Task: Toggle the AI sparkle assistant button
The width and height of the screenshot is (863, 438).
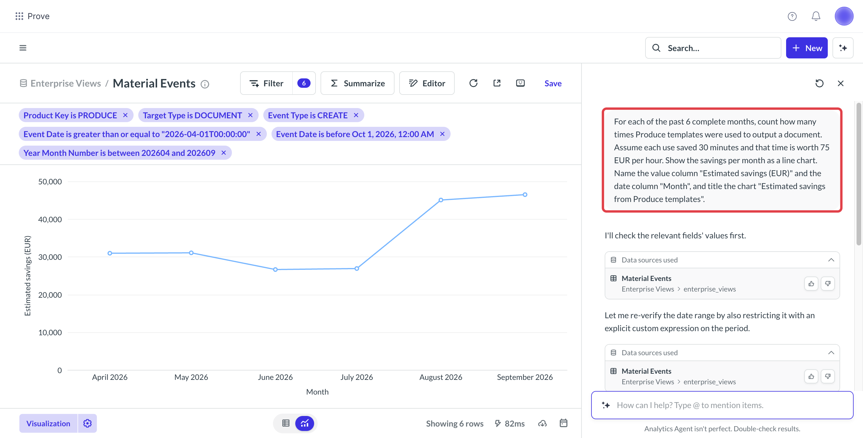Action: [x=843, y=48]
